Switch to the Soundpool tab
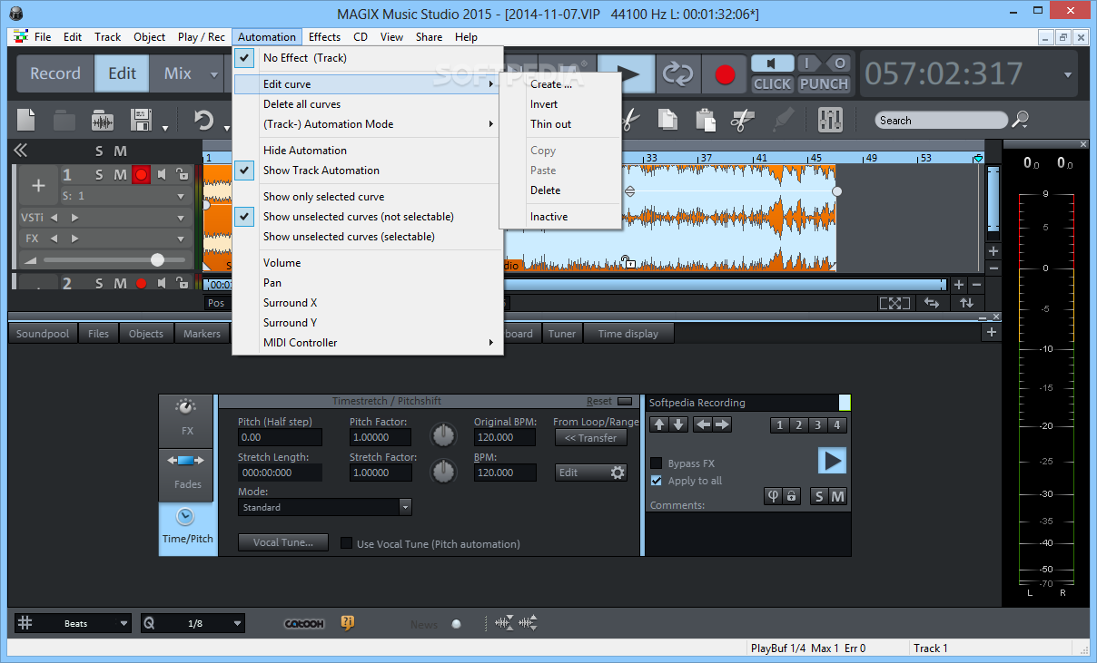 [x=43, y=334]
